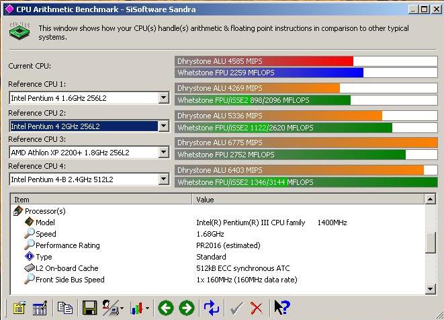Click the Performance Rating magnifier icon
The image size is (444, 320).
[x=29, y=245]
